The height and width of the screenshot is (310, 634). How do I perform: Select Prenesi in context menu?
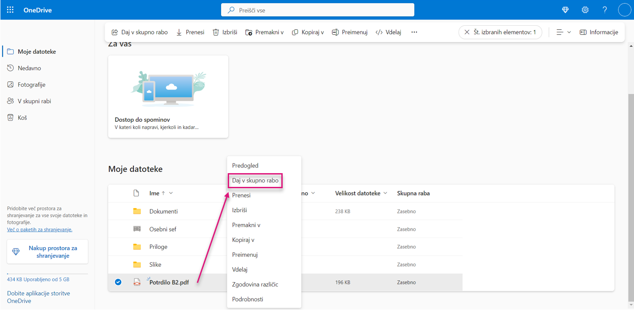pyautogui.click(x=264, y=195)
